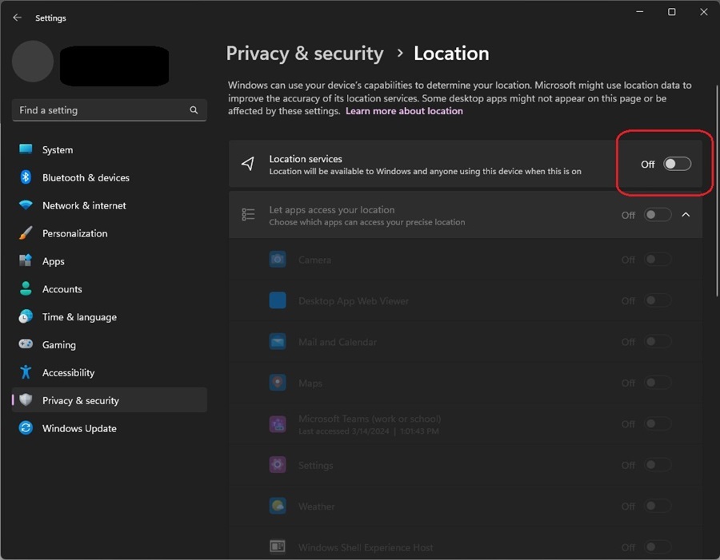
Task: Select Privacy & security in the sidebar
Action: click(81, 399)
